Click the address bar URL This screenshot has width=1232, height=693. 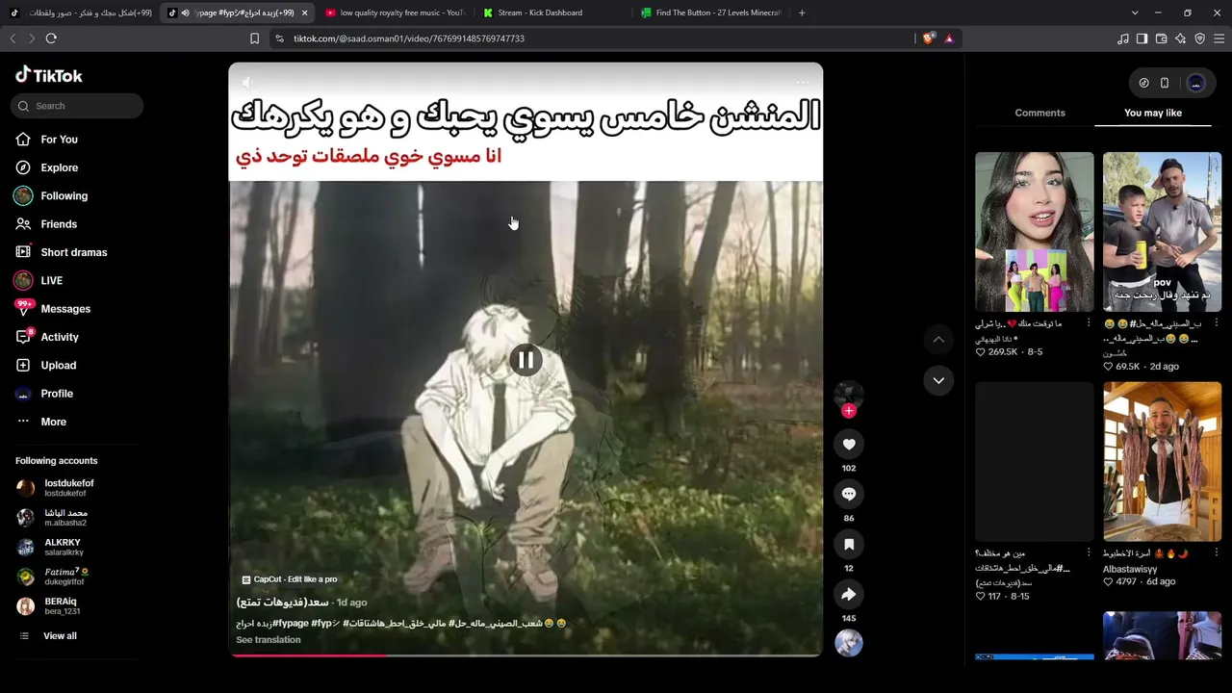coord(409,38)
